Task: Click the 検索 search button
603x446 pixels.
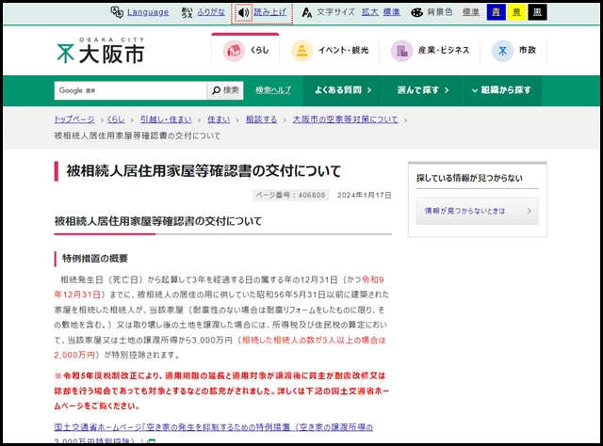Action: (225, 90)
